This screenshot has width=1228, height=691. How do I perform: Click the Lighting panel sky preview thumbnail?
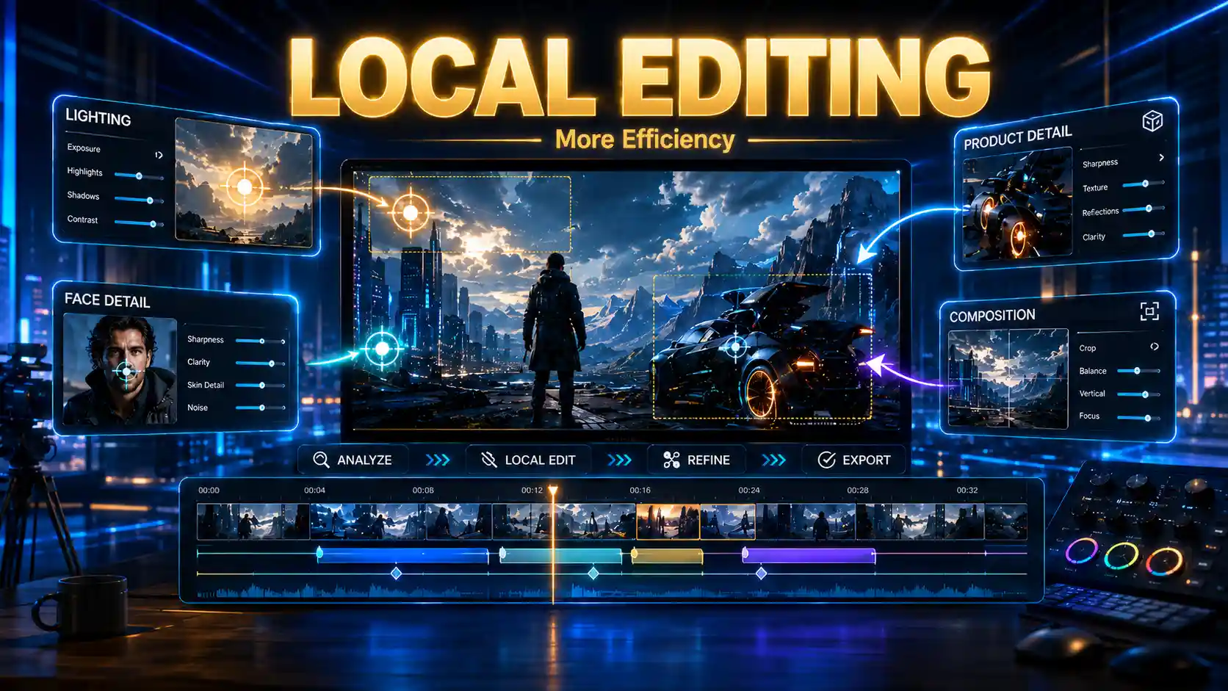click(x=244, y=183)
